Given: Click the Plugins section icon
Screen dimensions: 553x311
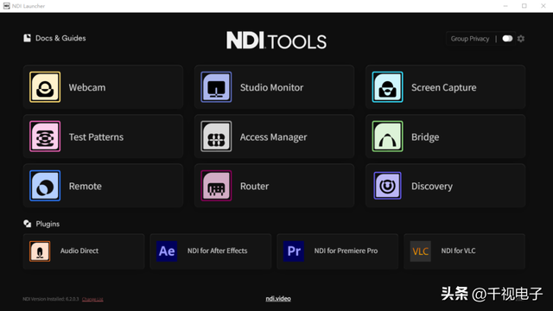Looking at the screenshot, I should (27, 224).
